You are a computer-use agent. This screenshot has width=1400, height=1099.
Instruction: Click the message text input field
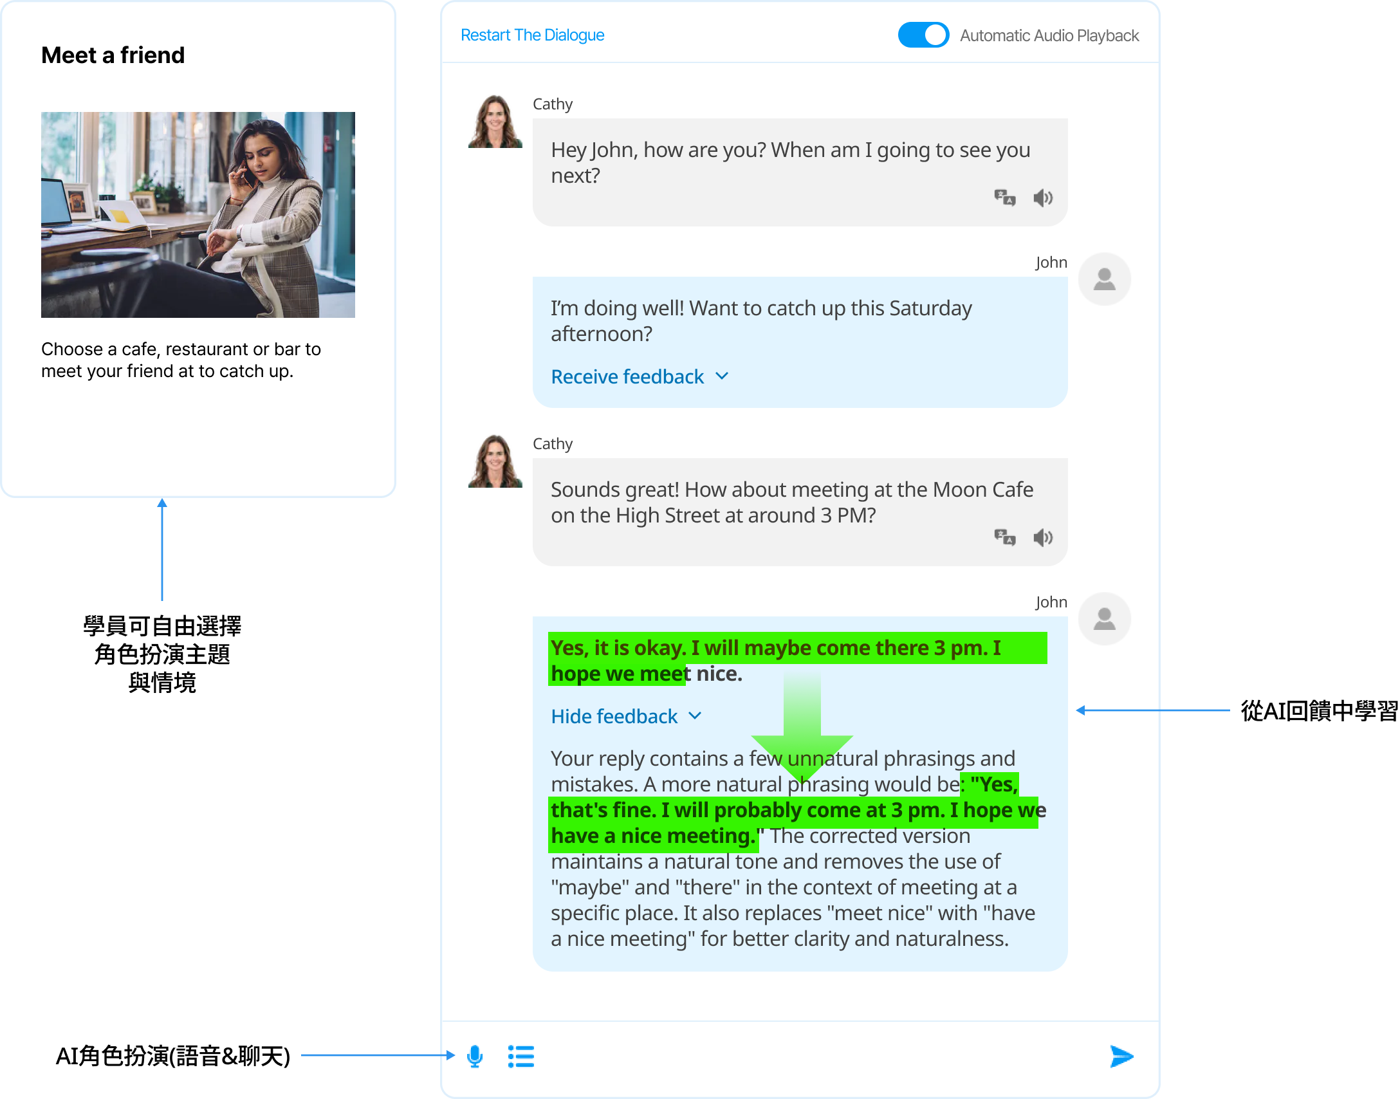(x=817, y=1056)
